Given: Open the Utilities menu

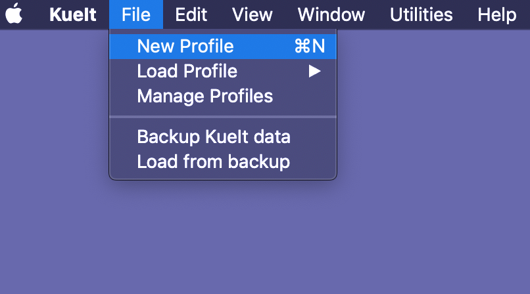Looking at the screenshot, I should 421,14.
